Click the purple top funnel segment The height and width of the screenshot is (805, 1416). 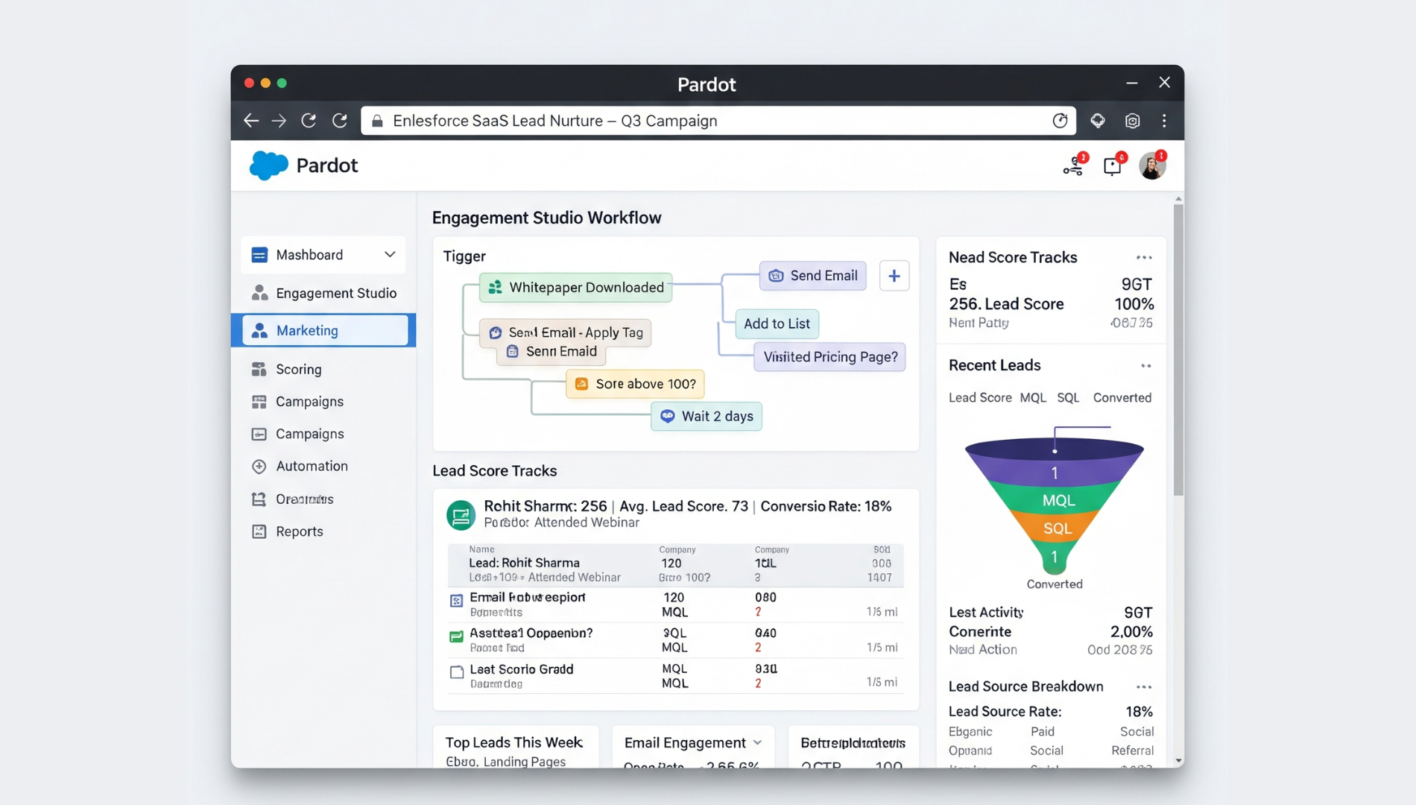pyautogui.click(x=1054, y=473)
